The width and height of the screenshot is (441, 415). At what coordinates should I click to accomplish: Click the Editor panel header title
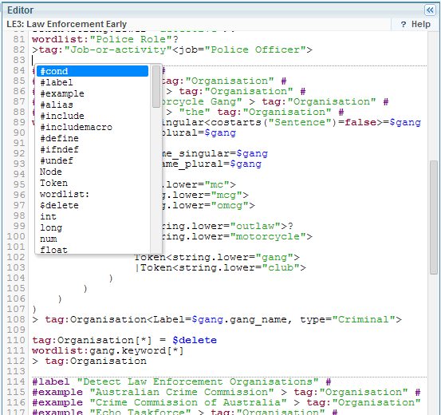coord(20,10)
